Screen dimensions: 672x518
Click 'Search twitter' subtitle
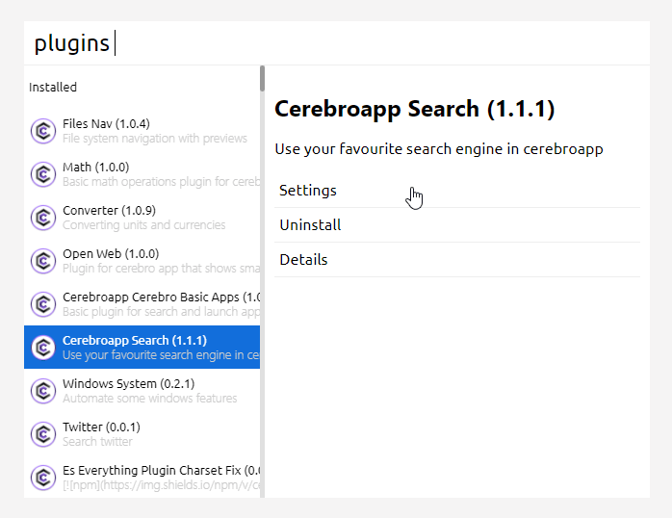[x=97, y=441]
